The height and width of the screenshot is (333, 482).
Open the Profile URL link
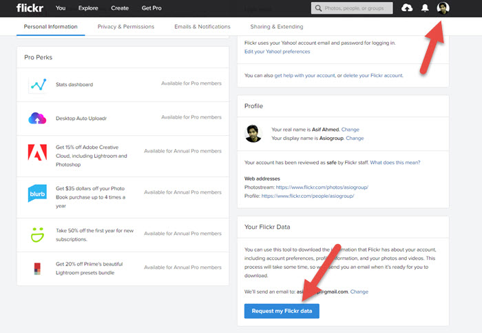point(308,196)
